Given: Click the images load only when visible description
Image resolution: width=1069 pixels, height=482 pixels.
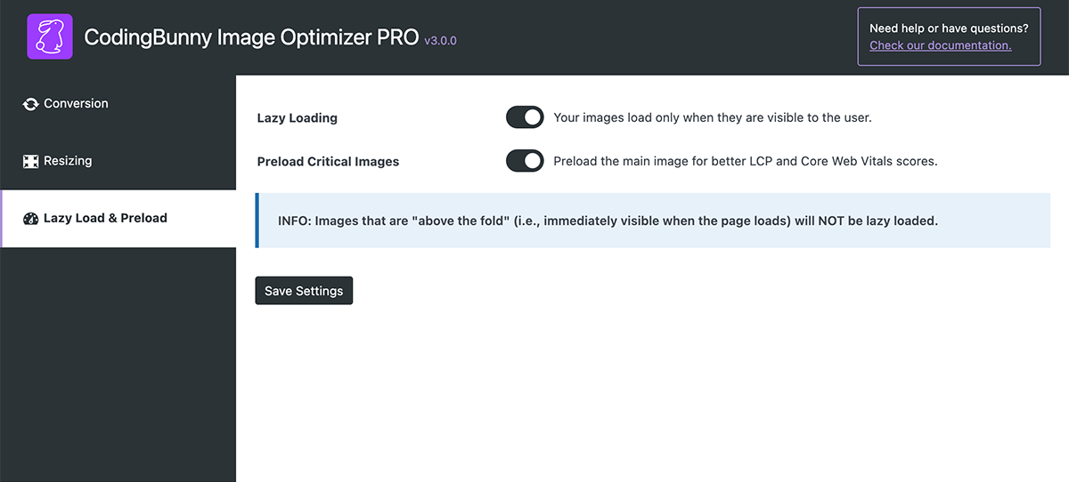Looking at the screenshot, I should tap(712, 117).
